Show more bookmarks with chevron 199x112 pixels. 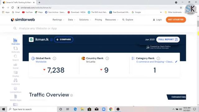[x=161, y=12]
